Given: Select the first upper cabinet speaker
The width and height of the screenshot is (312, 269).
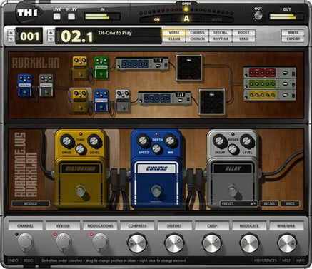Looking at the screenshot, I should coord(189,68).
